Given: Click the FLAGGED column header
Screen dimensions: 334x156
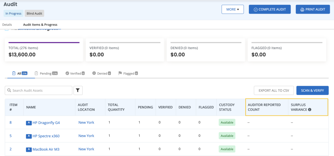Looking at the screenshot, I should [206, 107].
